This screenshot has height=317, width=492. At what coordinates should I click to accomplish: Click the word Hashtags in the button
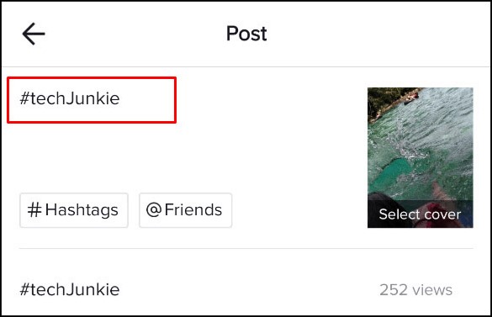(x=82, y=209)
